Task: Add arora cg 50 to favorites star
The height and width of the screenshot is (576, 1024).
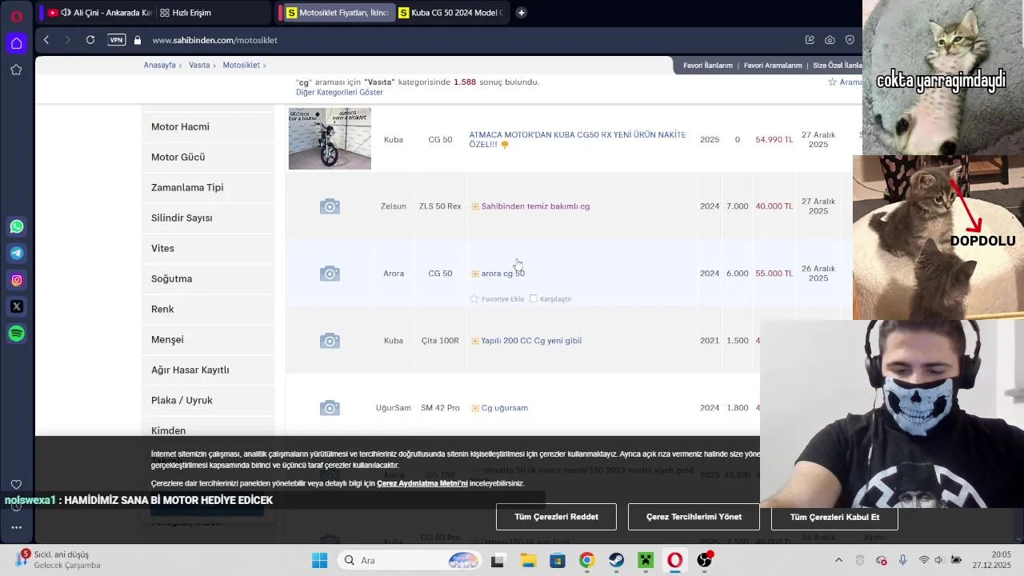Action: [474, 299]
